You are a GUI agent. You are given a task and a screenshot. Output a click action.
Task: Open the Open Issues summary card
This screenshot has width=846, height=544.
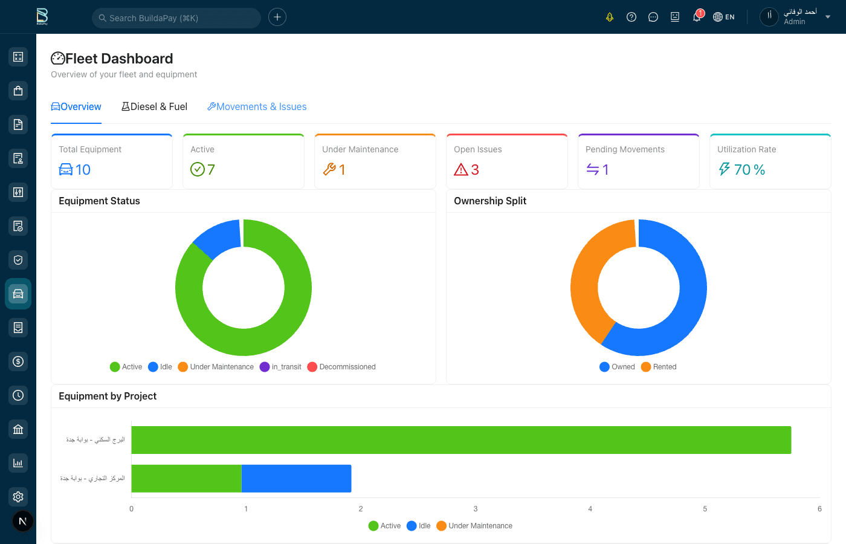[x=506, y=160]
